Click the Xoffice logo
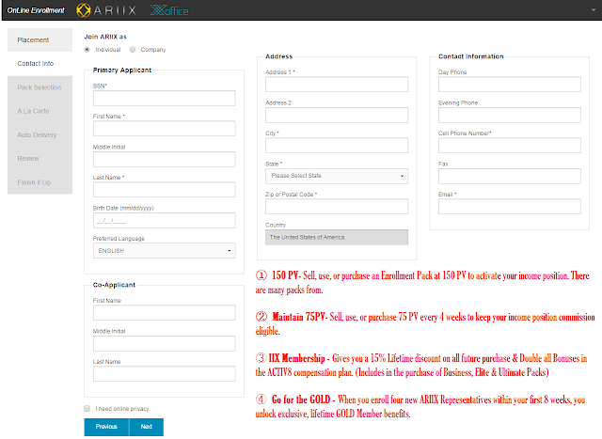 tap(169, 10)
